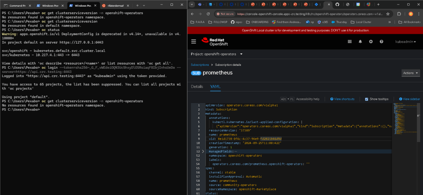
Task: Show hidden bookmarks with the double chevron
Action: [389, 22]
